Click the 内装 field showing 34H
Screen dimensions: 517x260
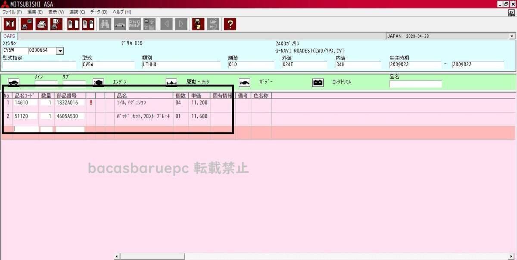click(358, 65)
